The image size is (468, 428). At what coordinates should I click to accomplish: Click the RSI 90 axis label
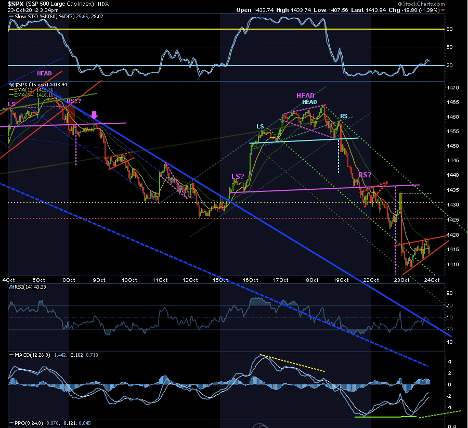(449, 293)
